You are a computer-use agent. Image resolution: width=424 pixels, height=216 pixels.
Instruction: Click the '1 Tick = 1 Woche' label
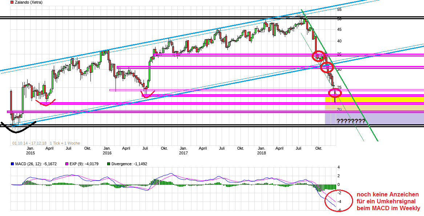point(64,143)
